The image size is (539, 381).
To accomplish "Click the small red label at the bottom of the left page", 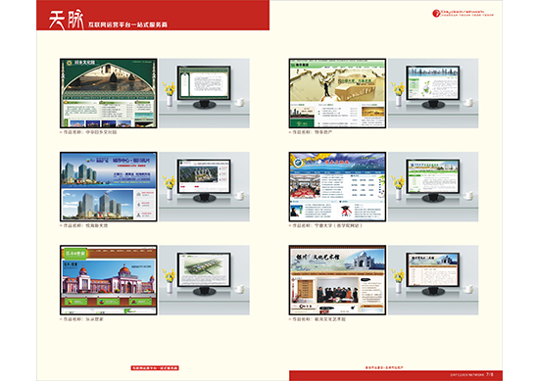I will (x=155, y=368).
